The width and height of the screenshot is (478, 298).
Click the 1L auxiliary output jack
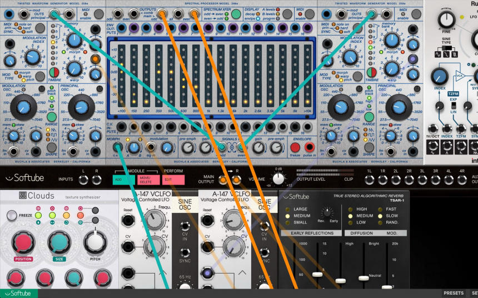369,180
